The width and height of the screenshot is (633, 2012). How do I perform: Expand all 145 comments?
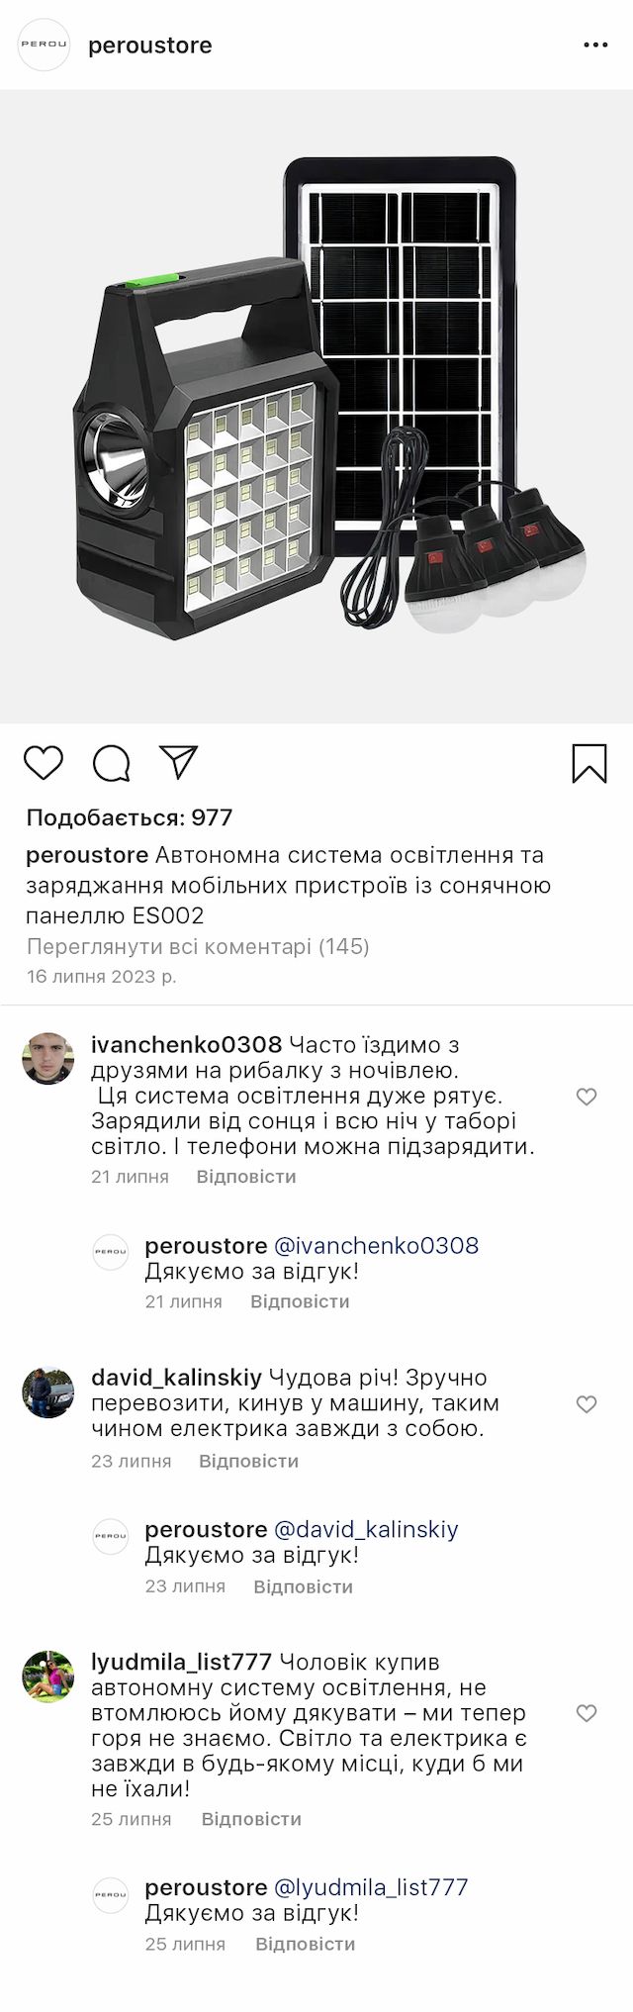198,947
